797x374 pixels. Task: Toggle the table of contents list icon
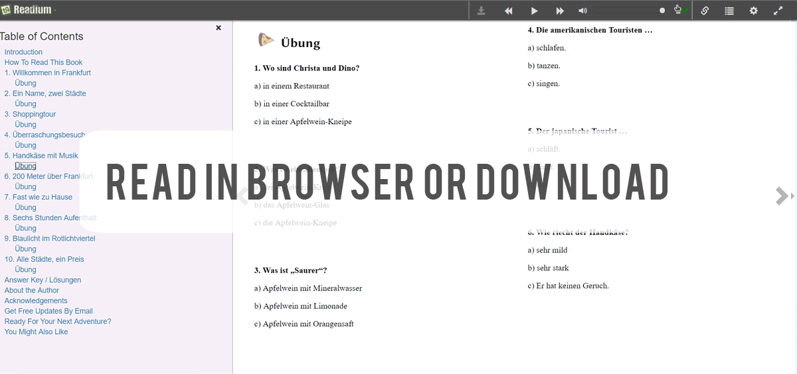pyautogui.click(x=729, y=11)
